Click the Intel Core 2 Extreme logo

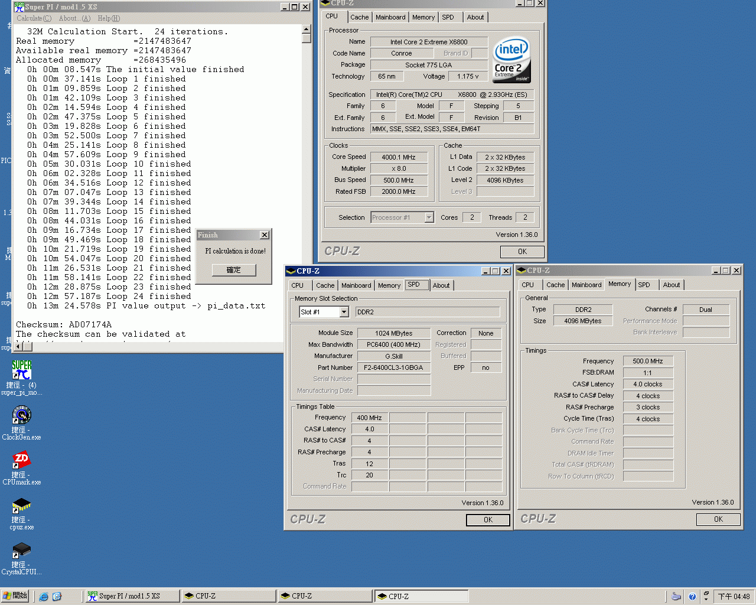click(512, 60)
